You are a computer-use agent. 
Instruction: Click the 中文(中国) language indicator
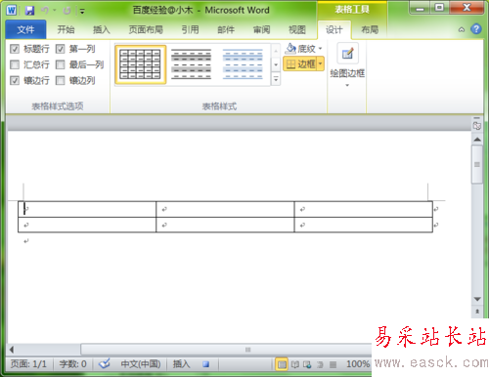[x=141, y=363]
